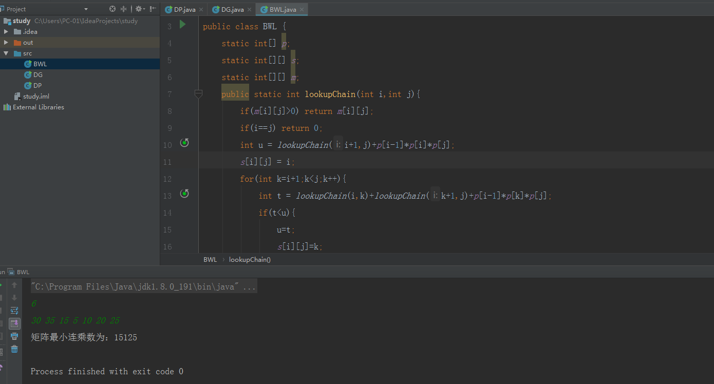Run BWL class from gutter arrow
714x384 pixels.
click(x=182, y=24)
